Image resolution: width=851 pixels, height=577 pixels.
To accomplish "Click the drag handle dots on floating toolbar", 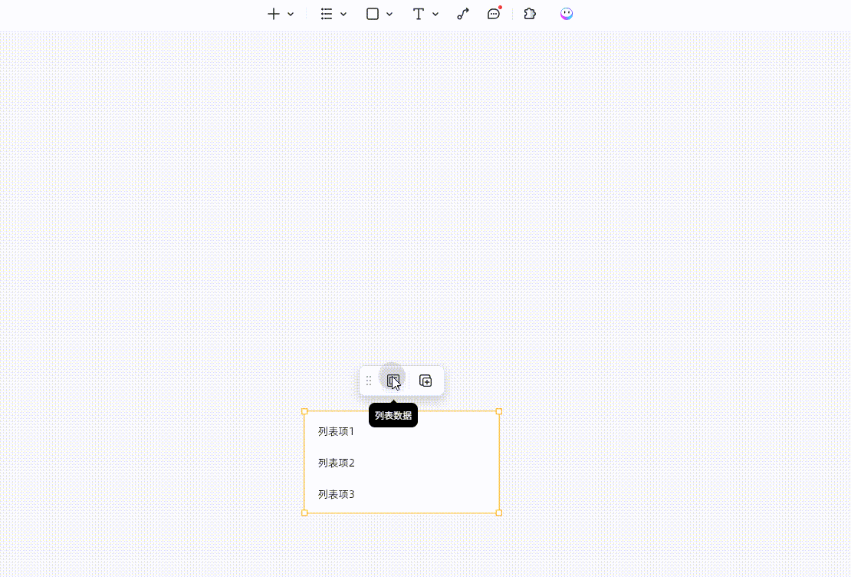I will tap(369, 380).
